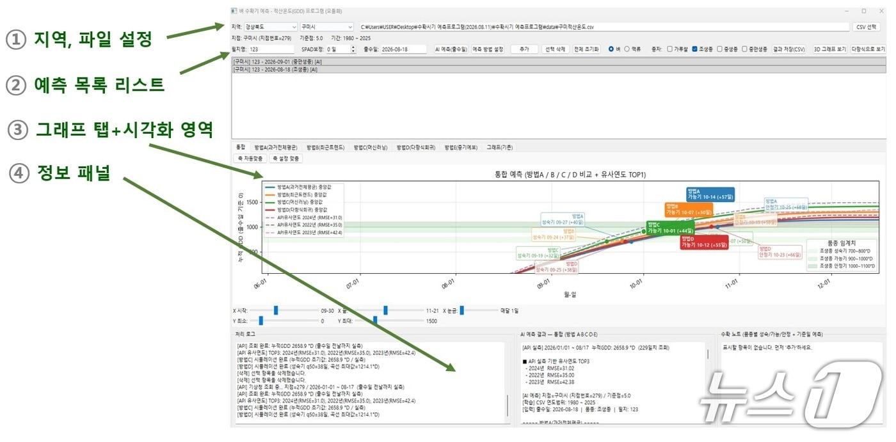
Task: Switch to the 방법A(과거전체평균) tab
Action: coord(276,147)
